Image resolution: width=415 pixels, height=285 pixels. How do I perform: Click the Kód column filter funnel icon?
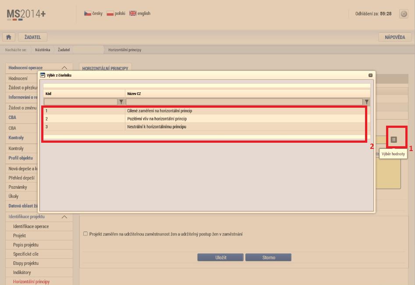point(121,102)
